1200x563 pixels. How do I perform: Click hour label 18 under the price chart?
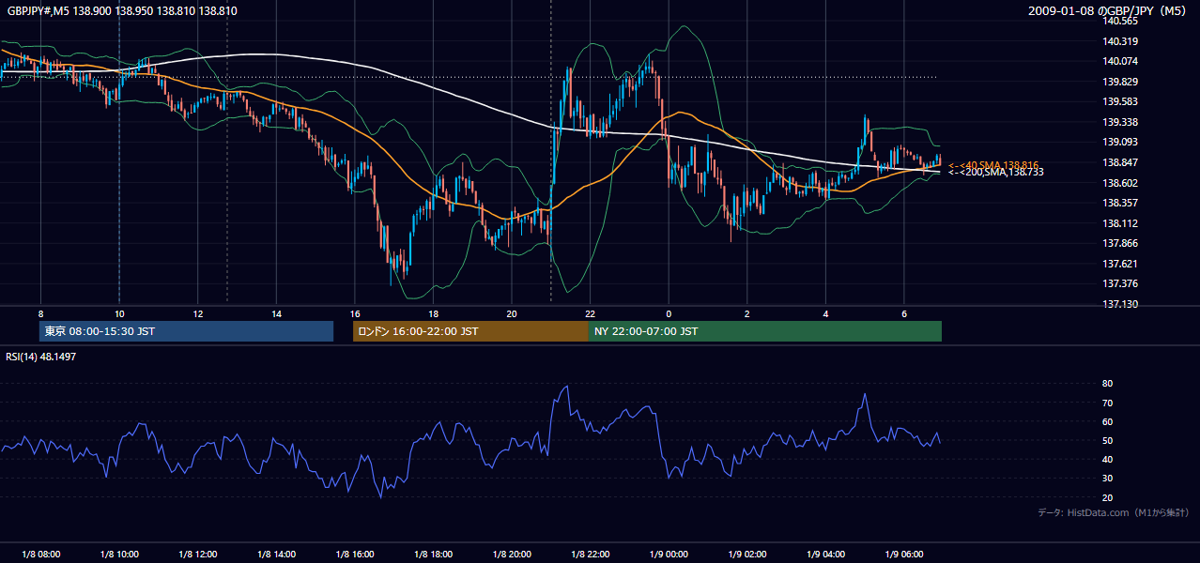point(433,313)
